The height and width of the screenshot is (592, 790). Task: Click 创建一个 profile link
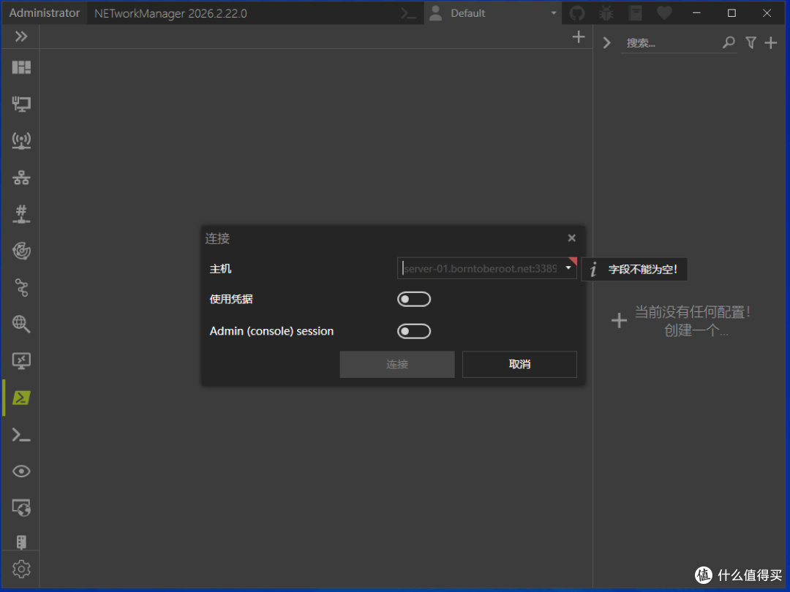pos(696,331)
